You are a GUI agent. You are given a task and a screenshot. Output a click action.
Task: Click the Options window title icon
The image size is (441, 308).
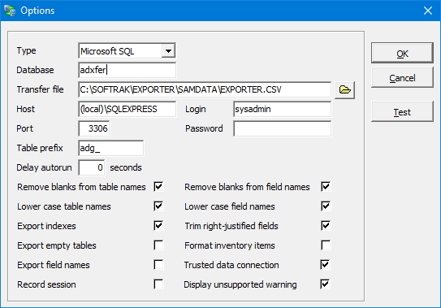coord(10,11)
